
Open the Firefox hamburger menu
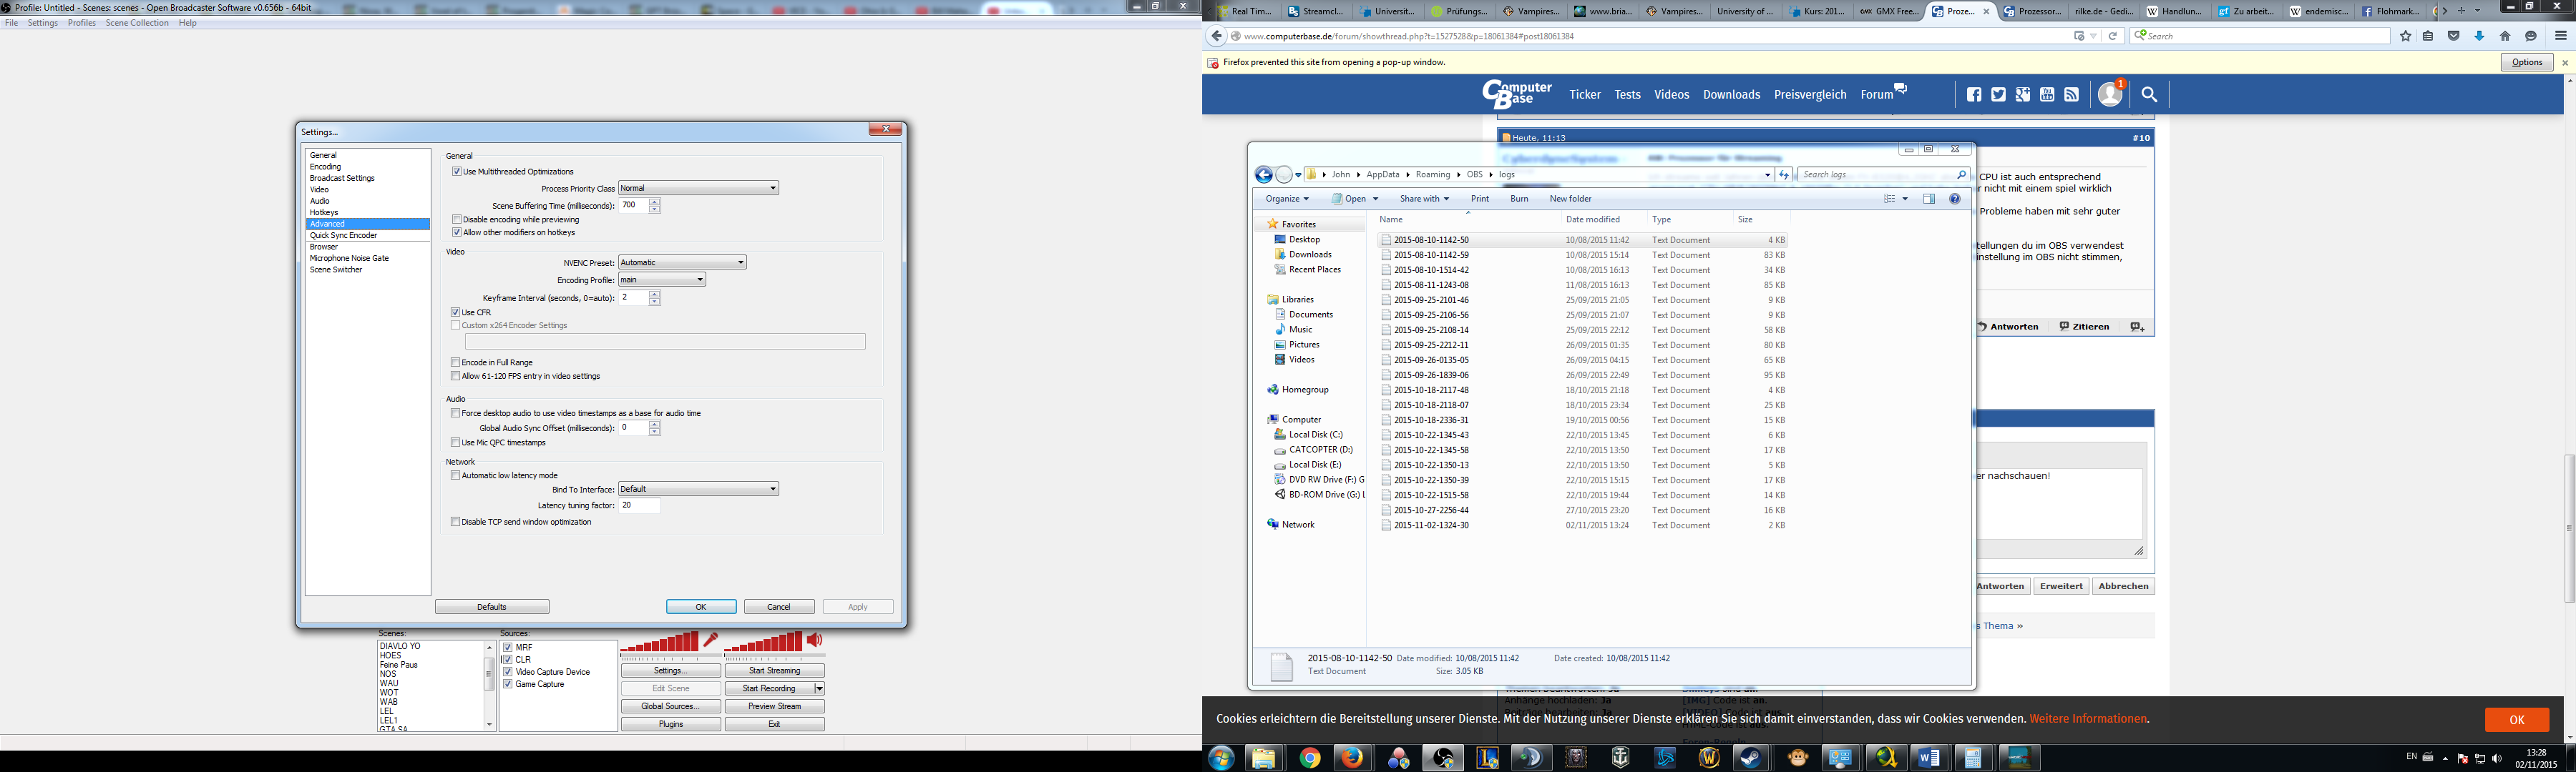[x=2560, y=36]
